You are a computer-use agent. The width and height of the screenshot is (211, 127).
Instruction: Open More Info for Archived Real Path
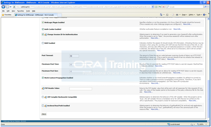click(155, 109)
